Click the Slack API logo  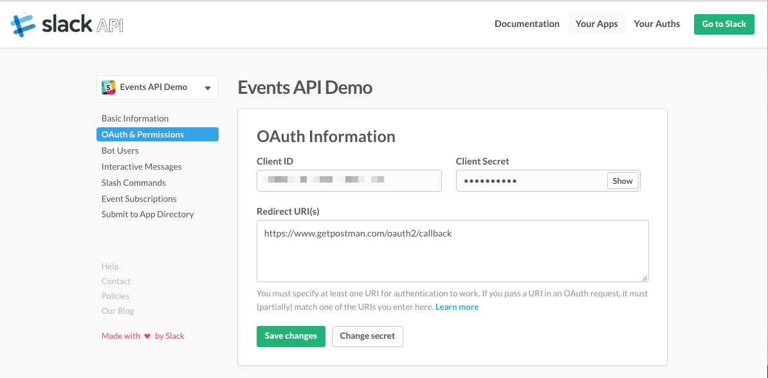point(67,24)
